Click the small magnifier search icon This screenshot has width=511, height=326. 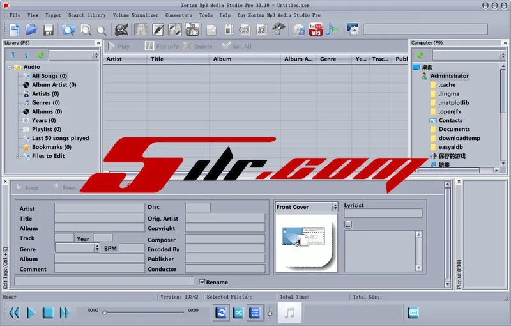(x=102, y=30)
